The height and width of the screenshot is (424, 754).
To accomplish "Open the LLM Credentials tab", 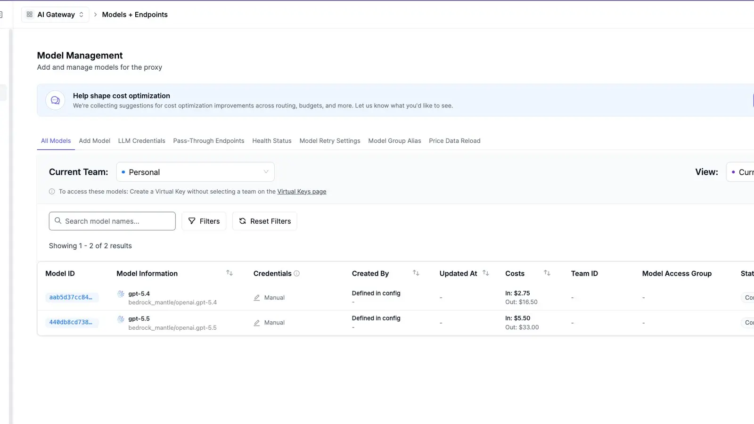I will coord(142,141).
